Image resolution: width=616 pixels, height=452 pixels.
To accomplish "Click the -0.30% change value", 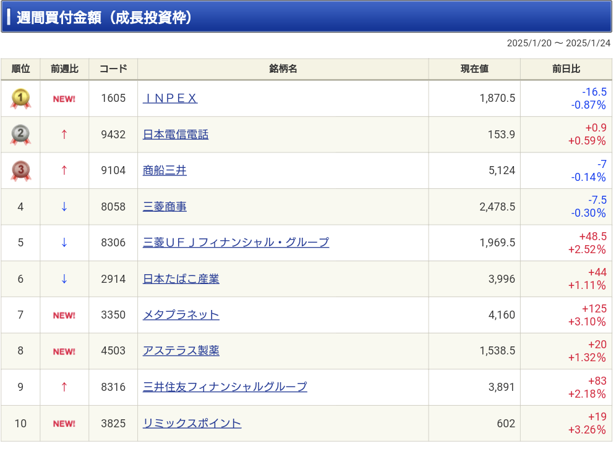I will tap(589, 213).
